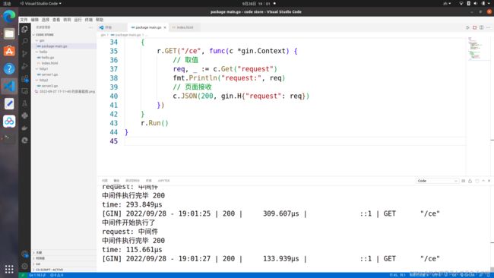Maximize the bottom panel with chevron up
494x278 pixels.
click(x=483, y=181)
